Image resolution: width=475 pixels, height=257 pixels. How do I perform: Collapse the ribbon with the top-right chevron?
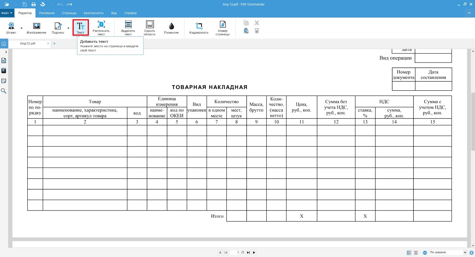pyautogui.click(x=469, y=13)
